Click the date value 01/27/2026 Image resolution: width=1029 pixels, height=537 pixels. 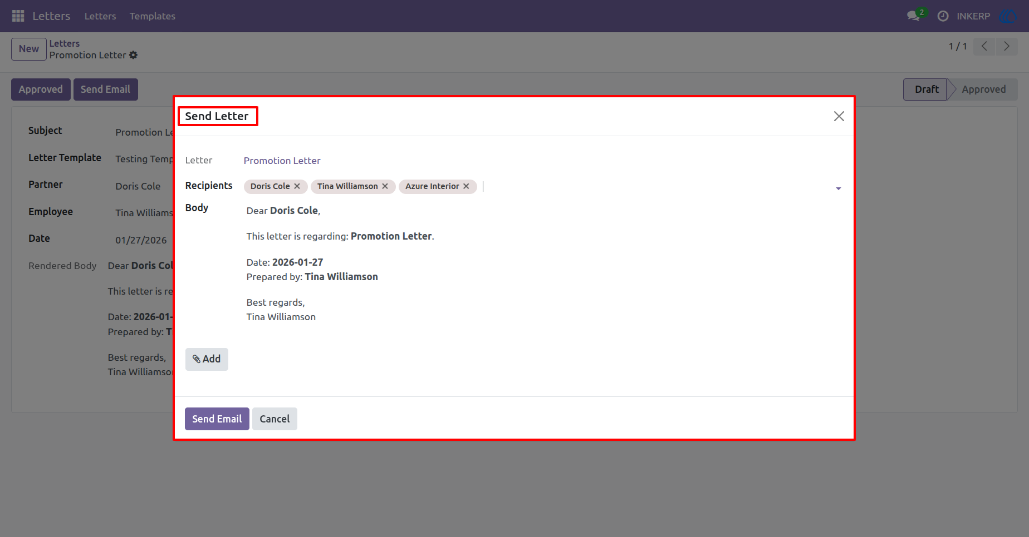pyautogui.click(x=141, y=240)
